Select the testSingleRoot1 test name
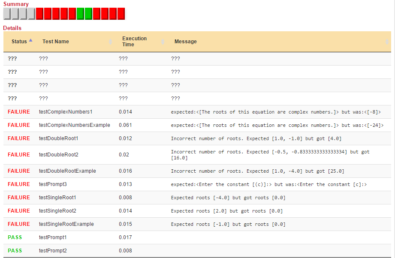Viewport: 395px width, 258px height. click(x=58, y=198)
